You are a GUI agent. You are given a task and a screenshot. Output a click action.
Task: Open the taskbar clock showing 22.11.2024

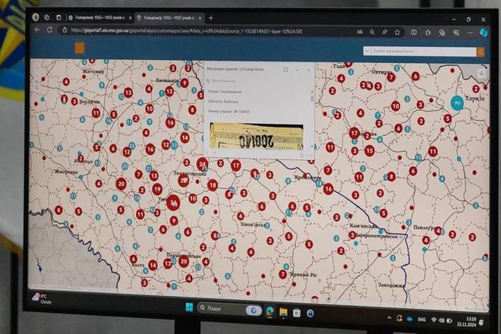click(468, 322)
